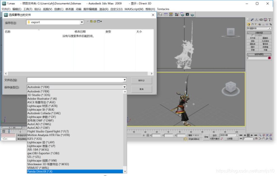Click the Cancel button in export dialog
The image size is (277, 176).
click(x=141, y=89)
